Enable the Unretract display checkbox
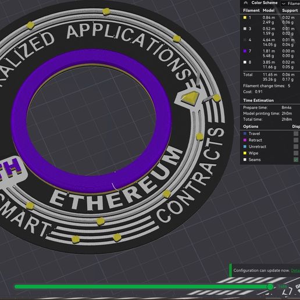300x300 pixels. pyautogui.click(x=296, y=147)
